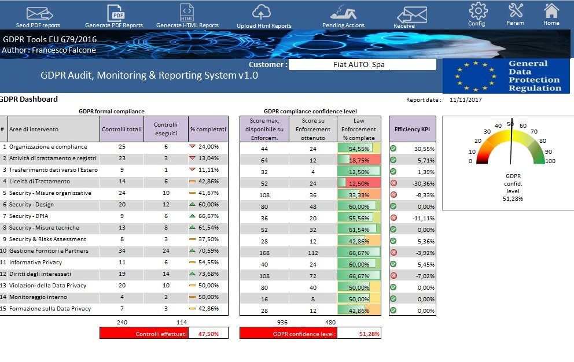Select row Organizzazione e compliance
The image size is (574, 362).
(114, 147)
